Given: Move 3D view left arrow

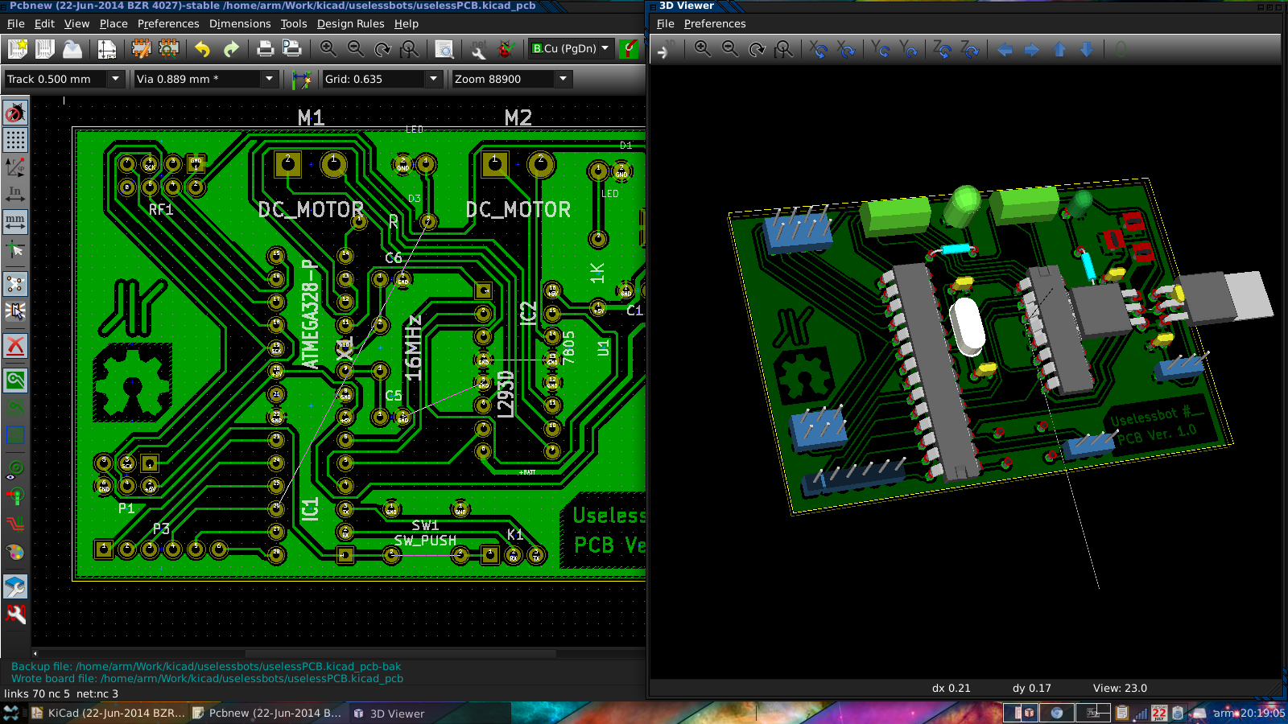Looking at the screenshot, I should tap(1005, 50).
